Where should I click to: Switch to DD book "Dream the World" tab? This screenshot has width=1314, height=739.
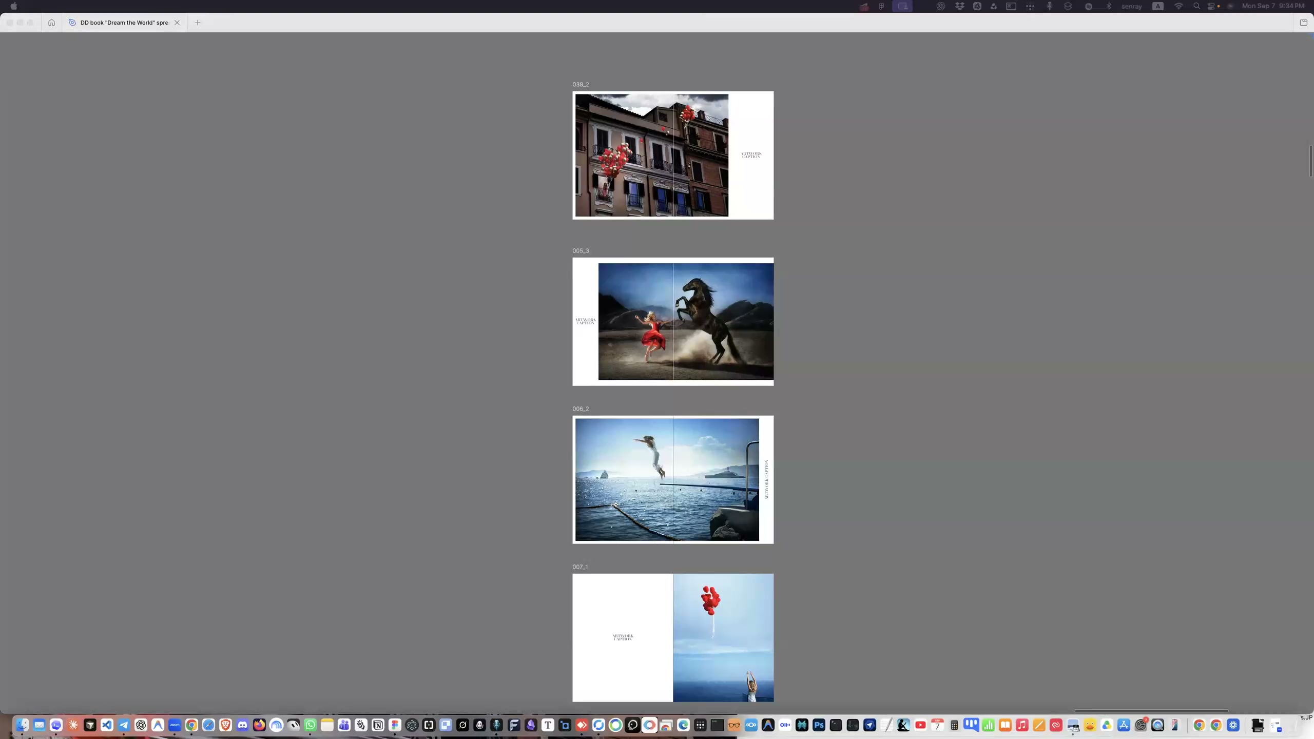[x=124, y=23]
